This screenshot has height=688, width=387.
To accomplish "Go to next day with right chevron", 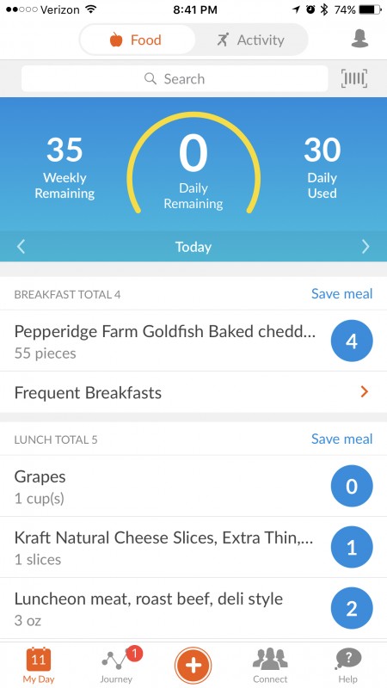I will pyautogui.click(x=365, y=247).
